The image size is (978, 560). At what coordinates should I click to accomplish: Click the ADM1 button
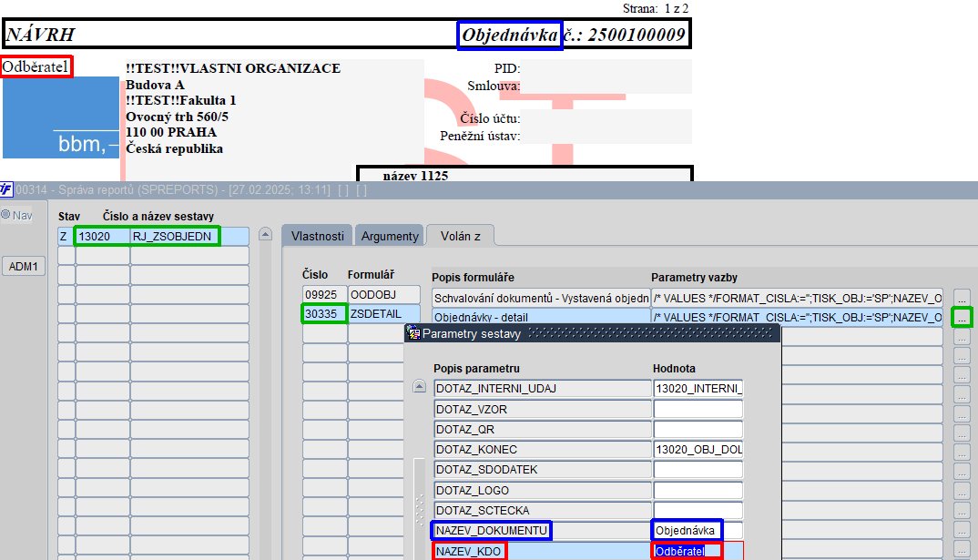coord(24,266)
